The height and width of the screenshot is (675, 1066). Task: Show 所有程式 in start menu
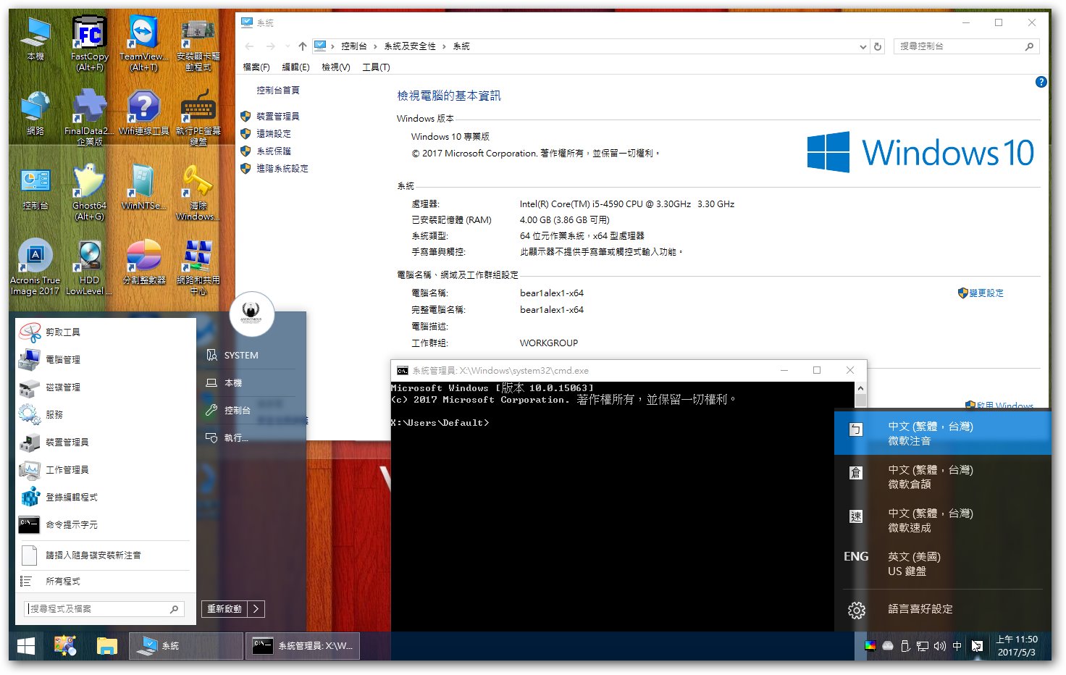pyautogui.click(x=106, y=582)
